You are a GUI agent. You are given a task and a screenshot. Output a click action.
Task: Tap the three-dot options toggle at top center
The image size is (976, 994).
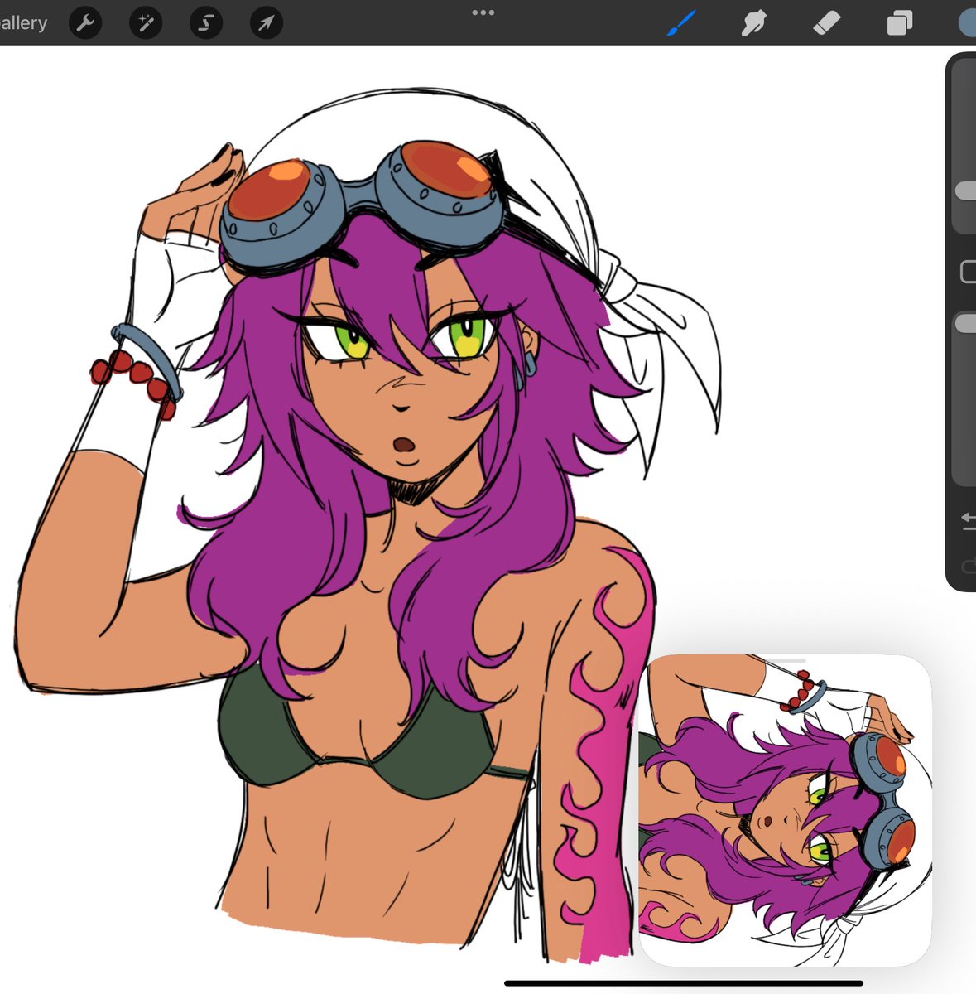click(483, 12)
